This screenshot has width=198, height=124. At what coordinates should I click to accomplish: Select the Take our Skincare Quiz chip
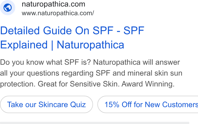point(47,104)
